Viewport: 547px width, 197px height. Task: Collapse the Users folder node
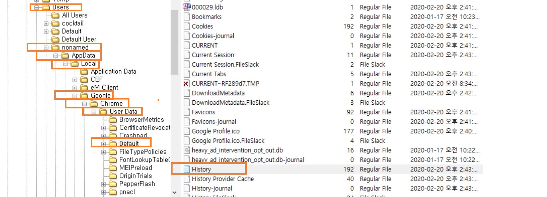[37, 7]
